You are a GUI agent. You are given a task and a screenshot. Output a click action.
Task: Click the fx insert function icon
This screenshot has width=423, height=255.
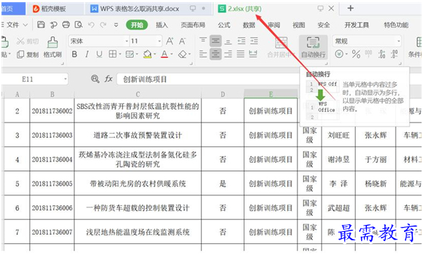(109, 78)
